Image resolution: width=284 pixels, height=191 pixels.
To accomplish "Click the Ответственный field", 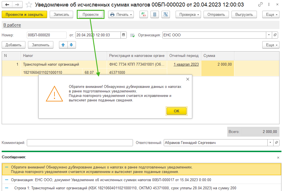I will click(215, 143).
